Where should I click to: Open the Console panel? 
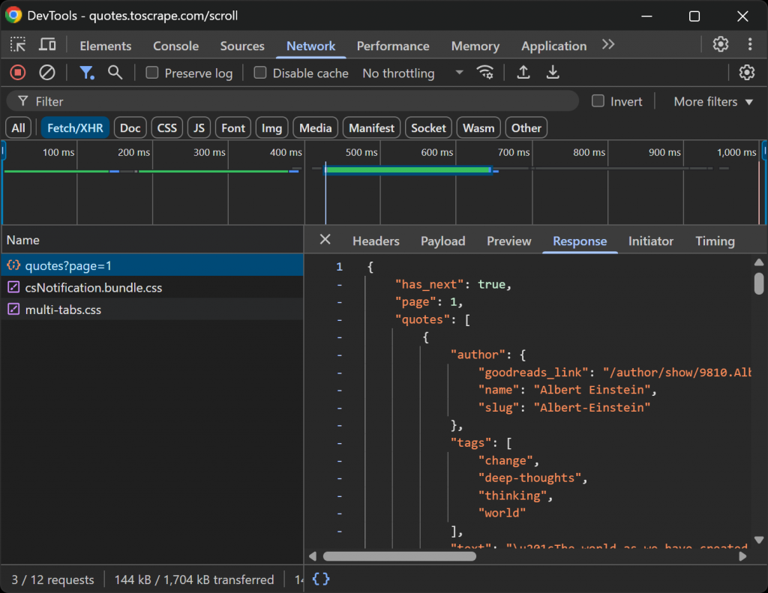coord(175,46)
